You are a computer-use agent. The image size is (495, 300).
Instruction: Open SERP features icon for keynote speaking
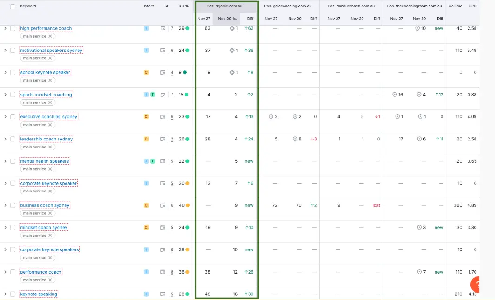163,294
